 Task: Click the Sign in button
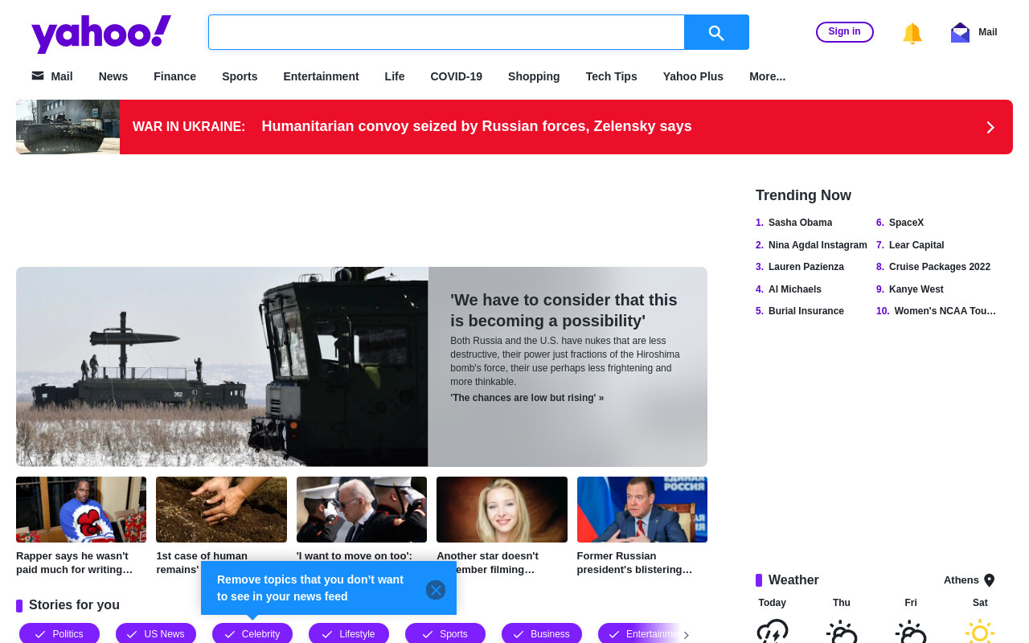click(844, 32)
